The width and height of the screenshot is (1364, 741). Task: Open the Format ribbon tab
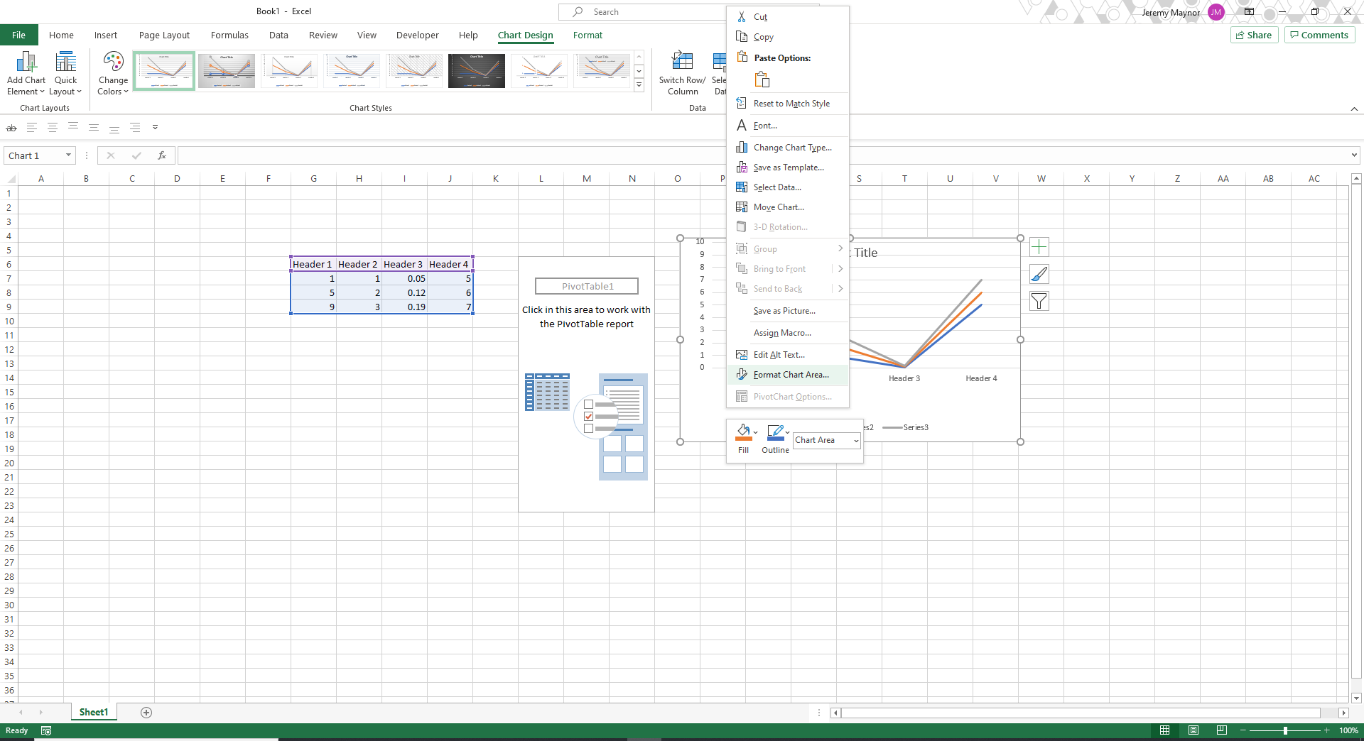tap(588, 35)
